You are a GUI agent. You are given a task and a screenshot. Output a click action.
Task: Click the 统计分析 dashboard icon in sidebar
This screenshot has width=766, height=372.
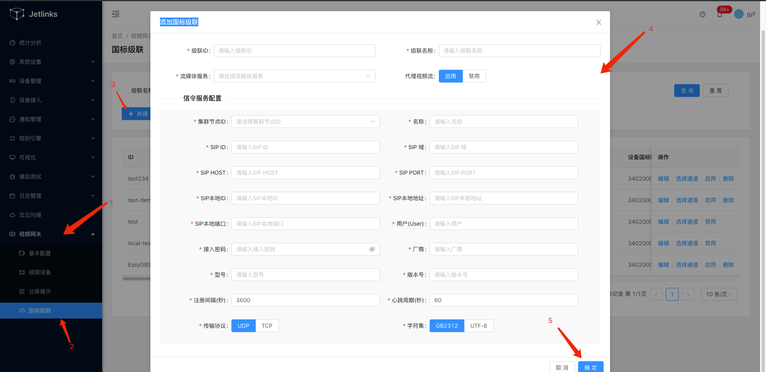(12, 43)
